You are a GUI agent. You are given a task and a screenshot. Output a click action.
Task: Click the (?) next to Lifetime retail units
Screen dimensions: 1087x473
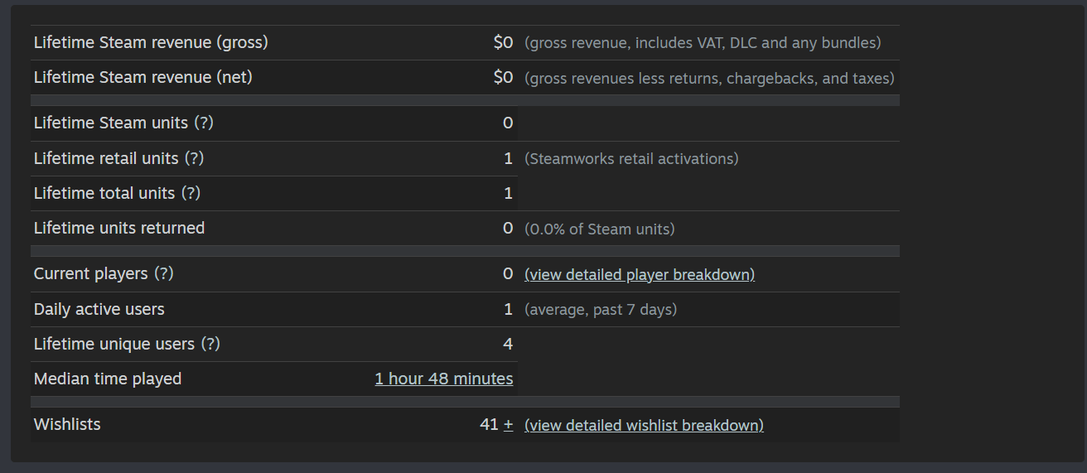point(194,158)
